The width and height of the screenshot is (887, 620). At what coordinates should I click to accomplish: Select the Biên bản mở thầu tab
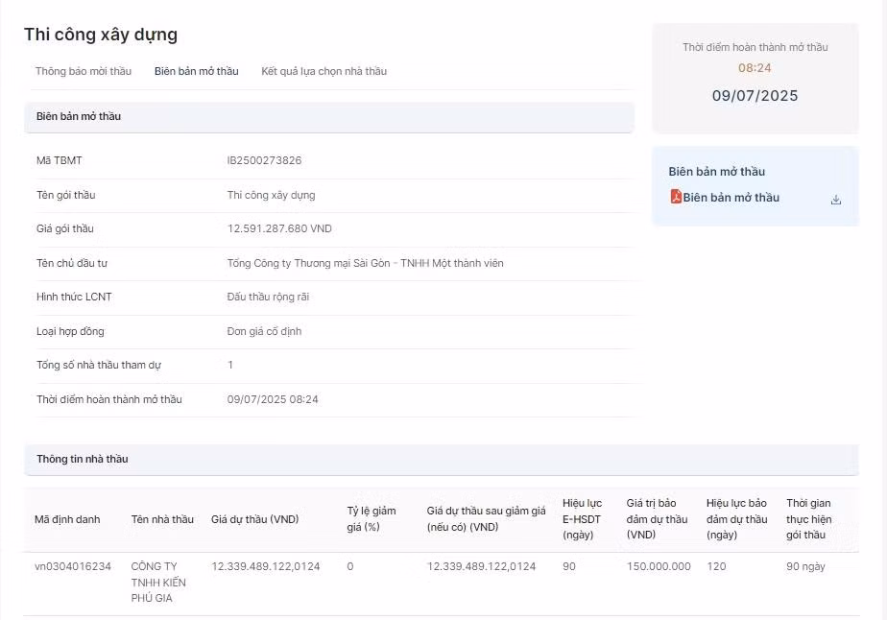tap(196, 71)
